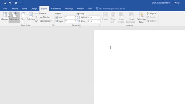
Task: Click the Wrap Text button
Action: (x=113, y=17)
